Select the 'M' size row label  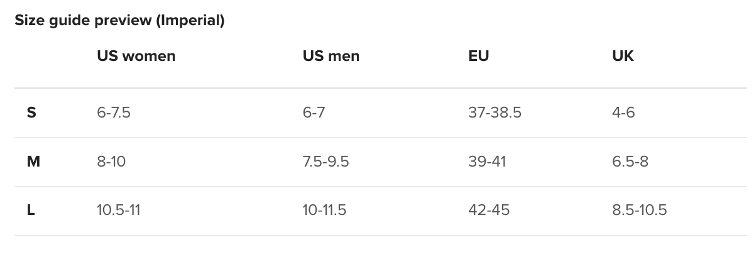pyautogui.click(x=33, y=162)
